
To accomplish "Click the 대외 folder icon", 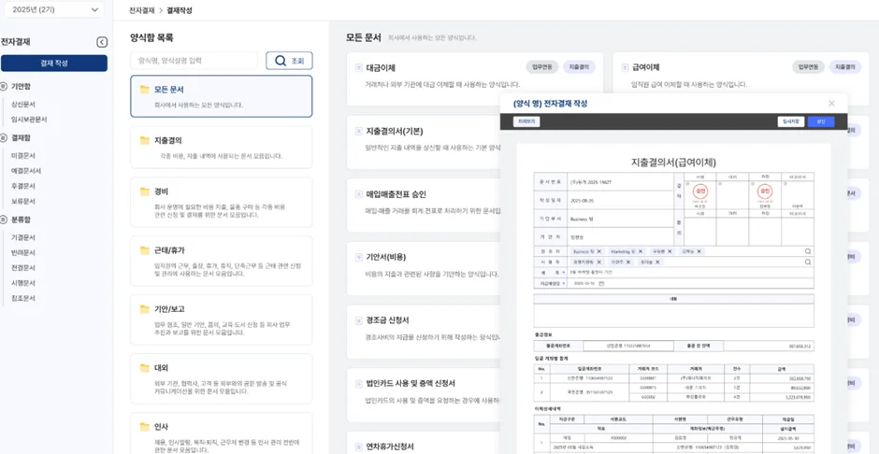I will pos(145,368).
